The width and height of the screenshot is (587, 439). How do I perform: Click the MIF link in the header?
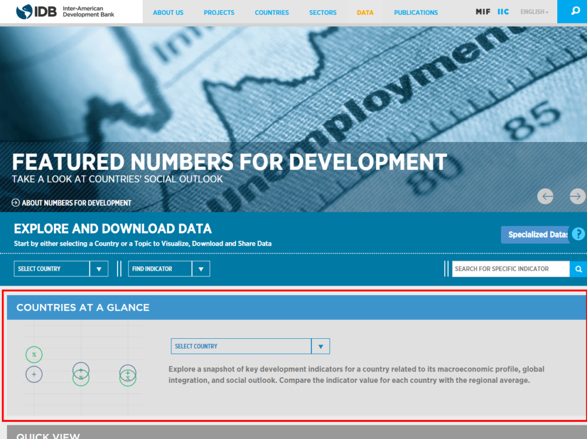tap(483, 11)
